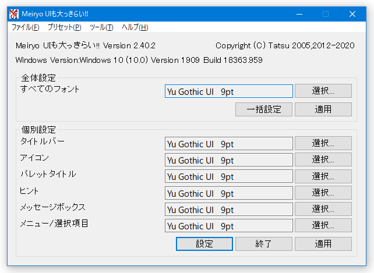Open the ヘルプ(H) menu
Screen dimensions: 374x273
[135, 27]
